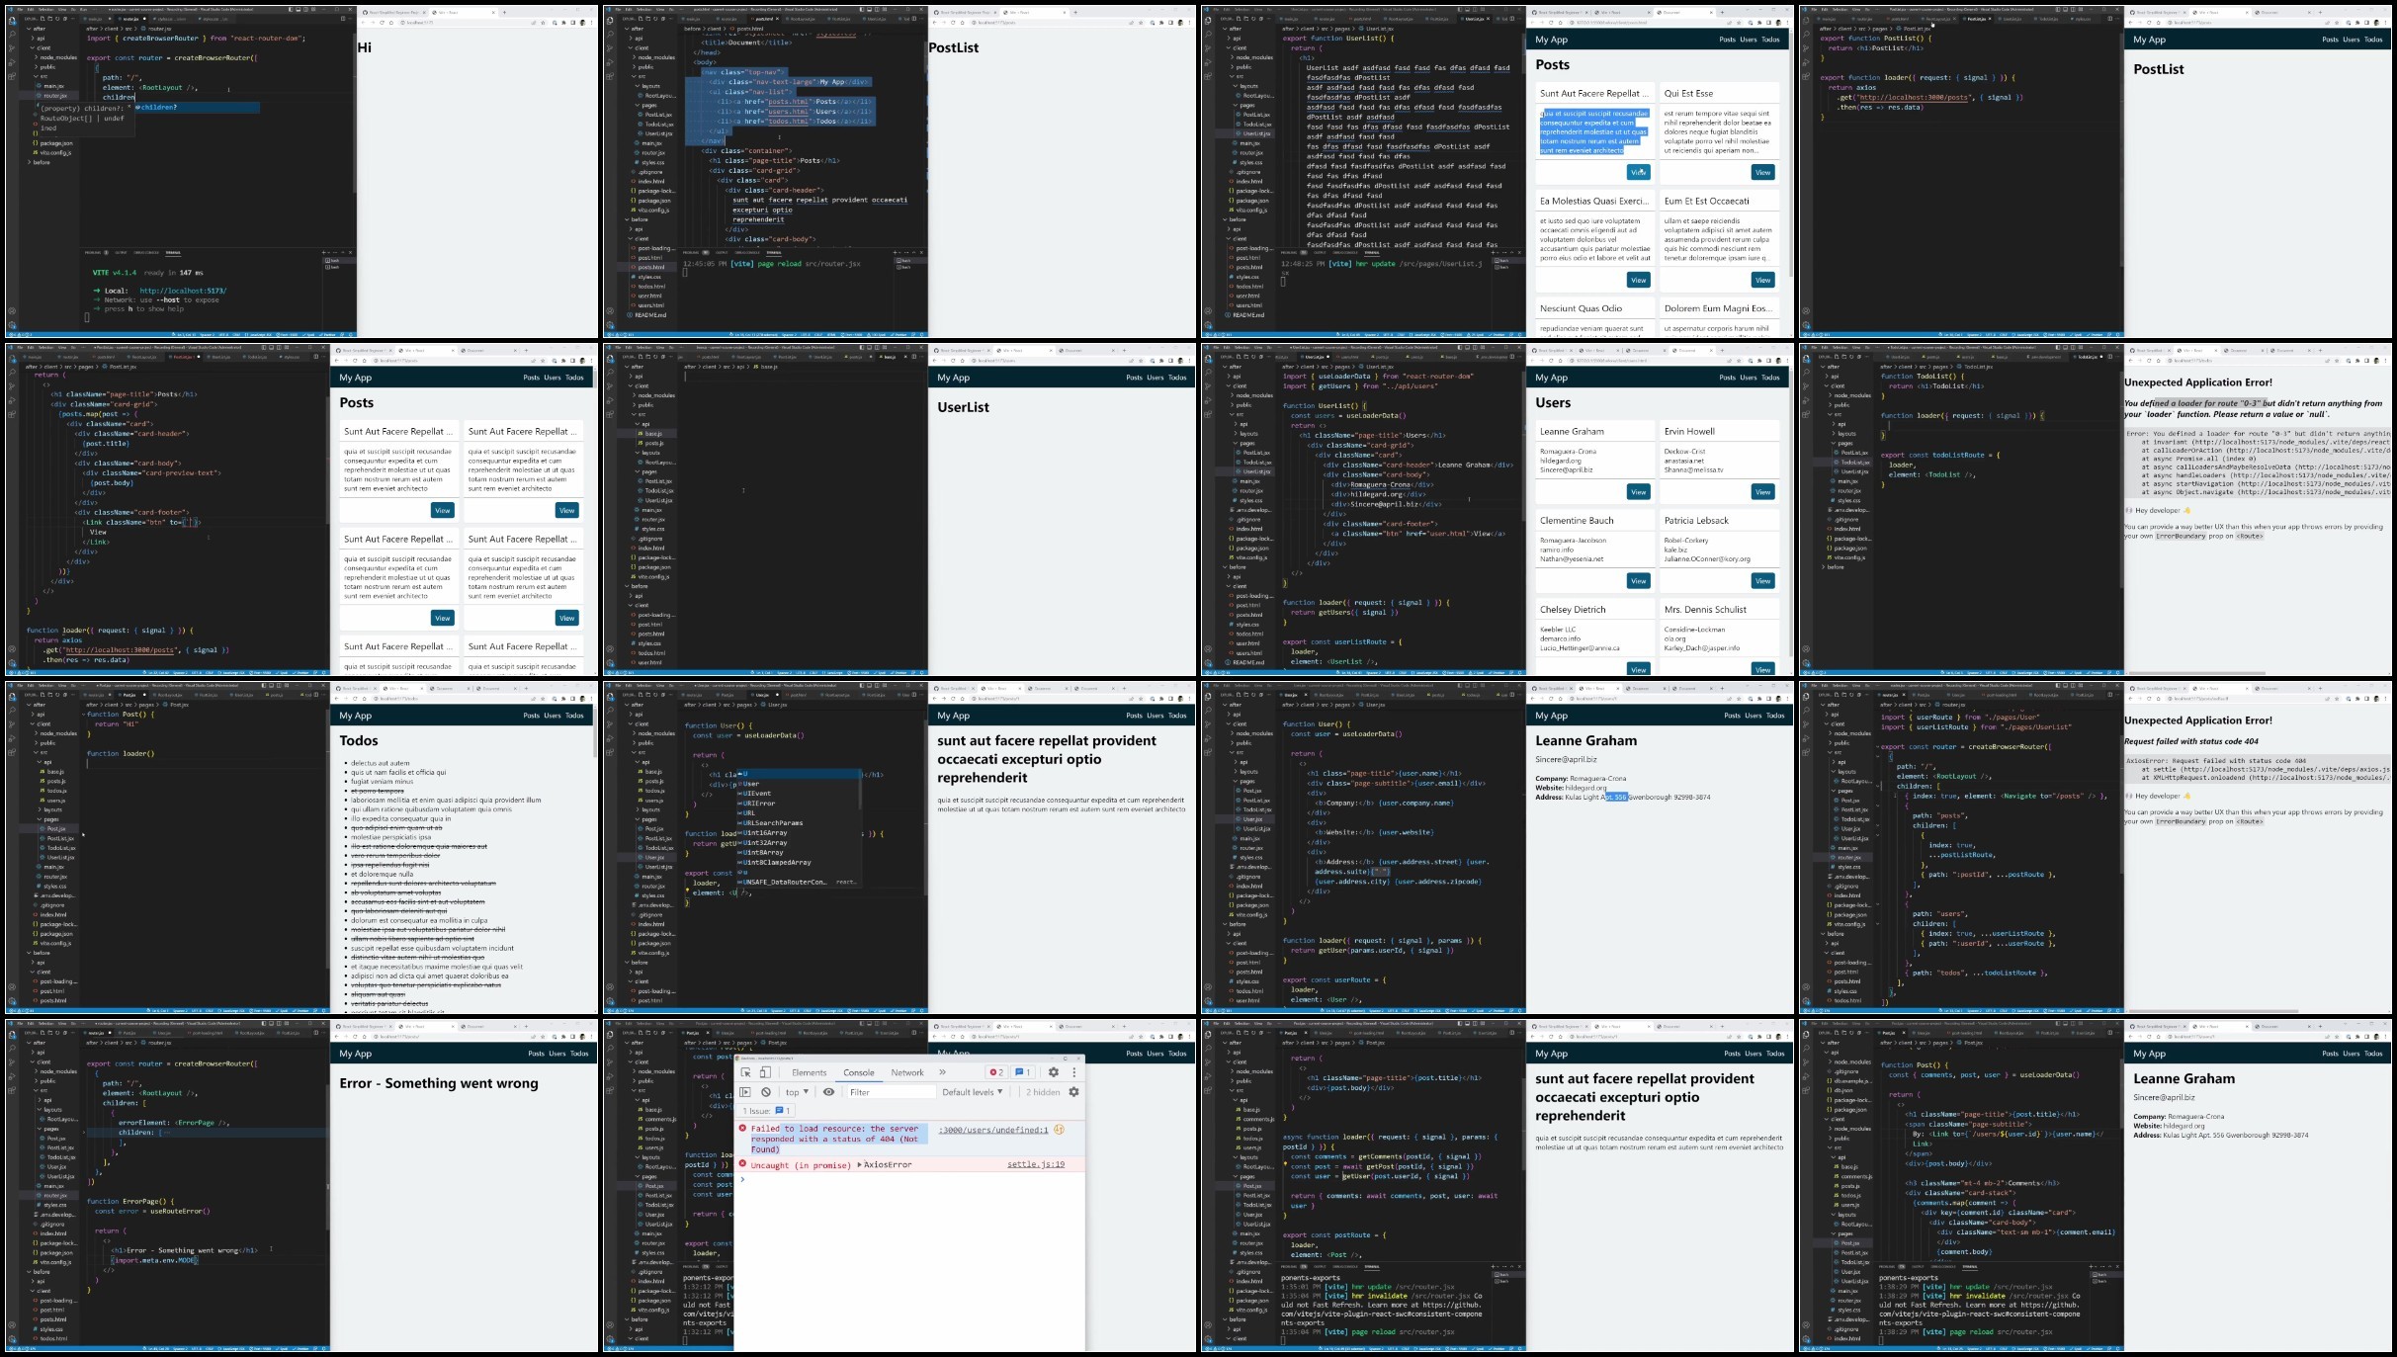Click View under Clementine Bauch's user card

click(1638, 581)
